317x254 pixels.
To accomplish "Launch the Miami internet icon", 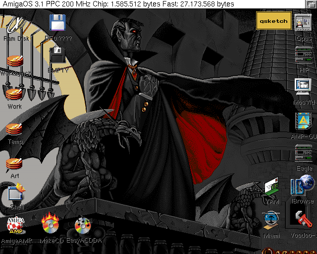I will [271, 221].
